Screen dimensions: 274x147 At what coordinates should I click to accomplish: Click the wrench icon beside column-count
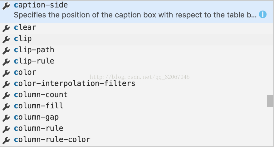tap(6, 95)
